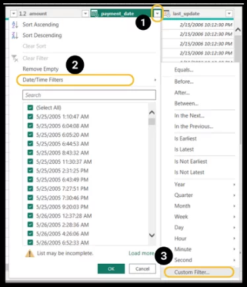Expand the Hour submenu
Screen dimensions: 247x287
click(x=234, y=239)
